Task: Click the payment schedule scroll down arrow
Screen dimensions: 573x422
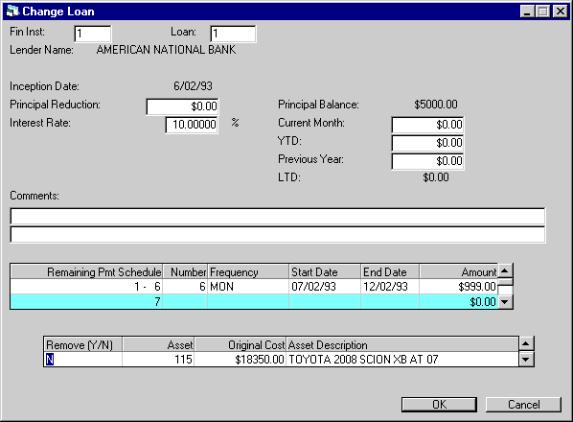Action: (x=505, y=302)
